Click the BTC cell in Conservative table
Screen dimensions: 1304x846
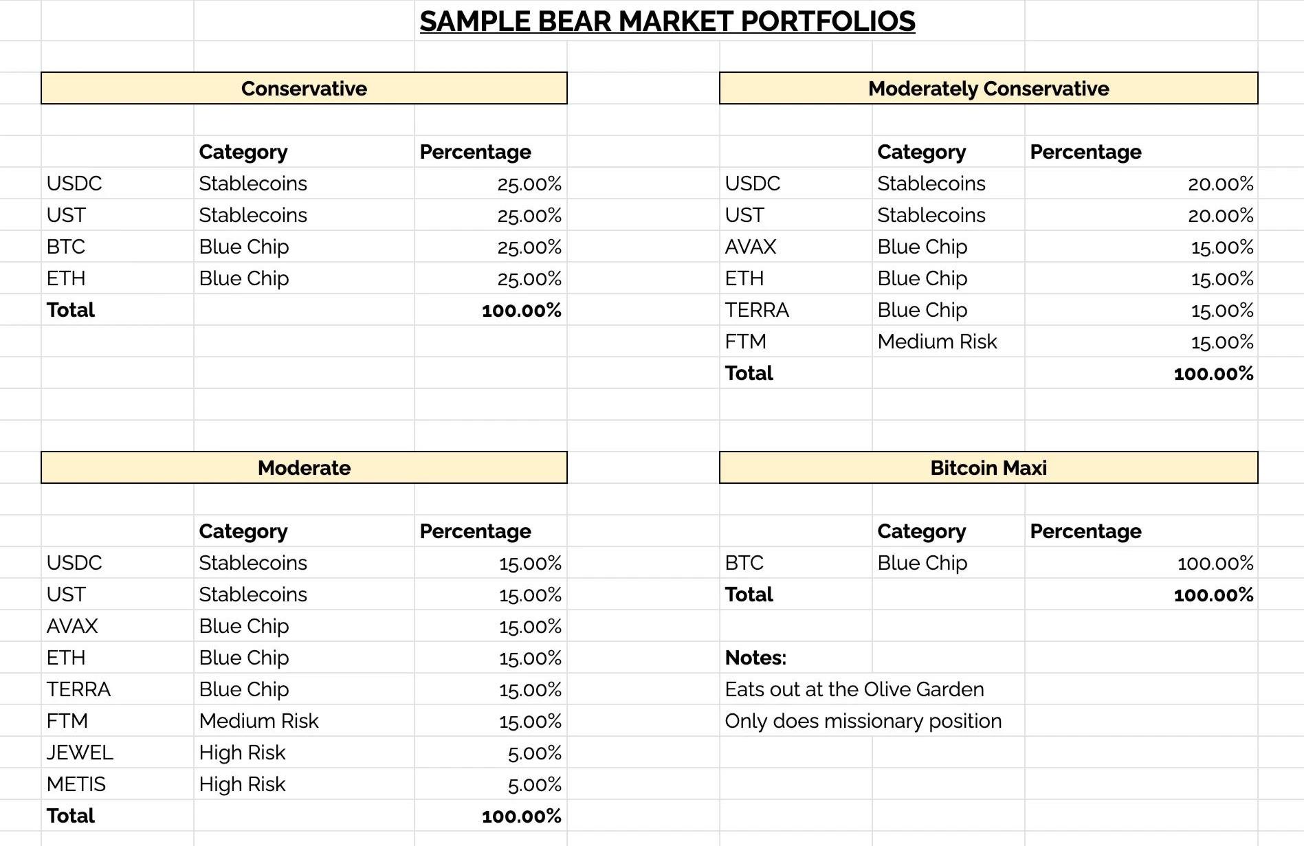coord(66,247)
